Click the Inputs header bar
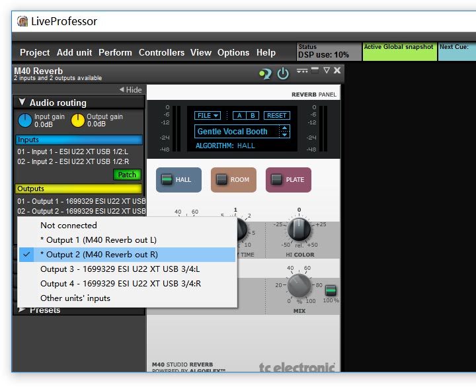Screen dimensions: 476x387 (79, 140)
